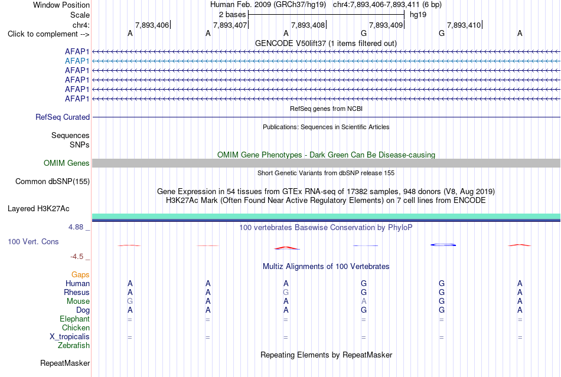
Task: Open 'Short Genetic Variants from dbSNP release 155' title
Action: 326,173
